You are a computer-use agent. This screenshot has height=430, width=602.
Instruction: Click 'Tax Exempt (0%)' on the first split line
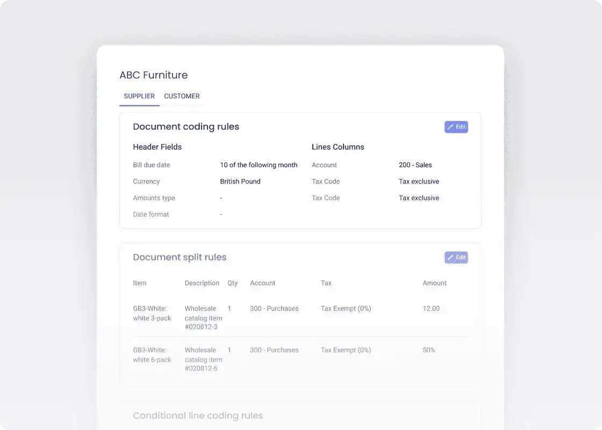pyautogui.click(x=346, y=309)
